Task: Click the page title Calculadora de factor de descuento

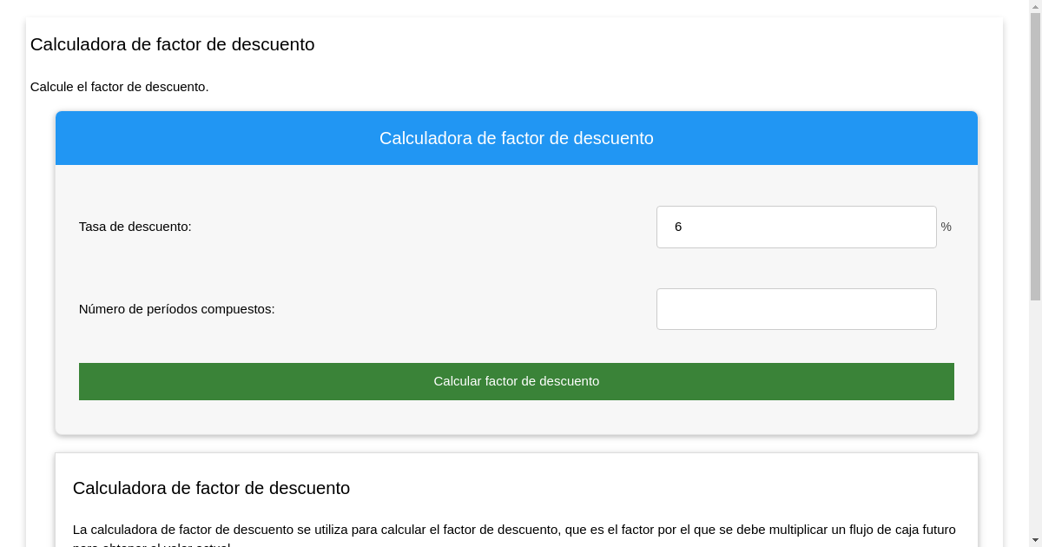Action: [172, 44]
